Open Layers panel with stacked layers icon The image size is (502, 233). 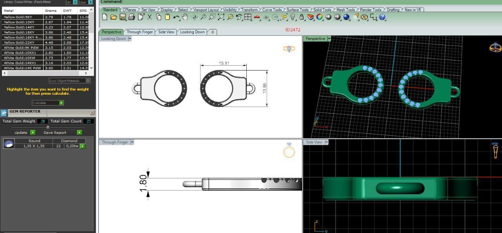tap(311, 17)
